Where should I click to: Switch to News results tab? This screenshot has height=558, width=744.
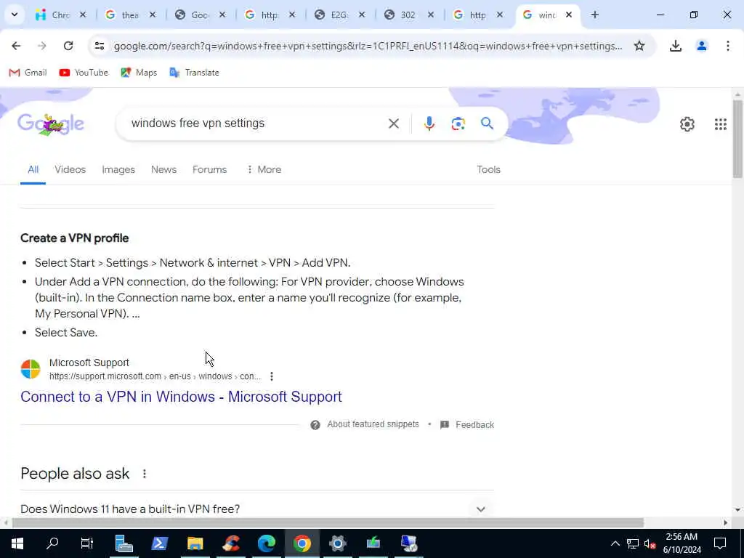(x=163, y=169)
